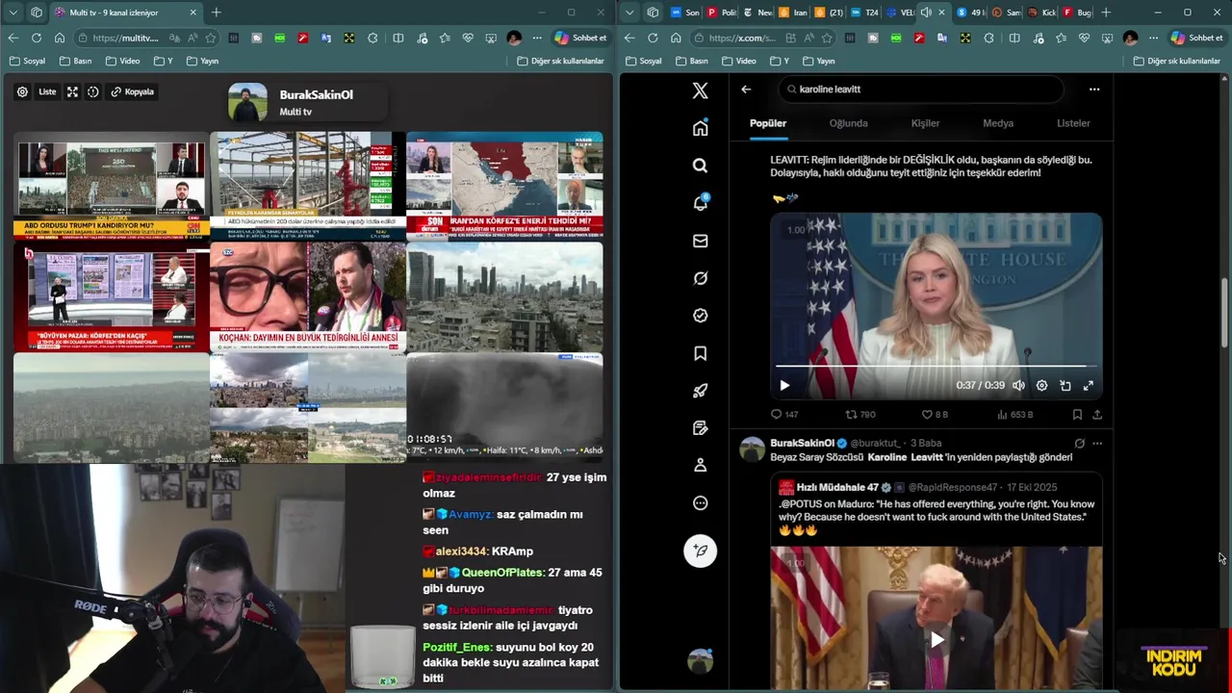This screenshot has width=1232, height=693.
Task: Favorite this page star in left window
Action: 210,38
